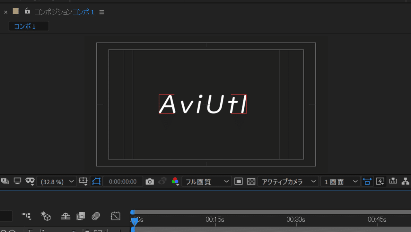Image resolution: width=411 pixels, height=232 pixels.
Task: Click the Show Snapshot icon
Action: (x=162, y=181)
